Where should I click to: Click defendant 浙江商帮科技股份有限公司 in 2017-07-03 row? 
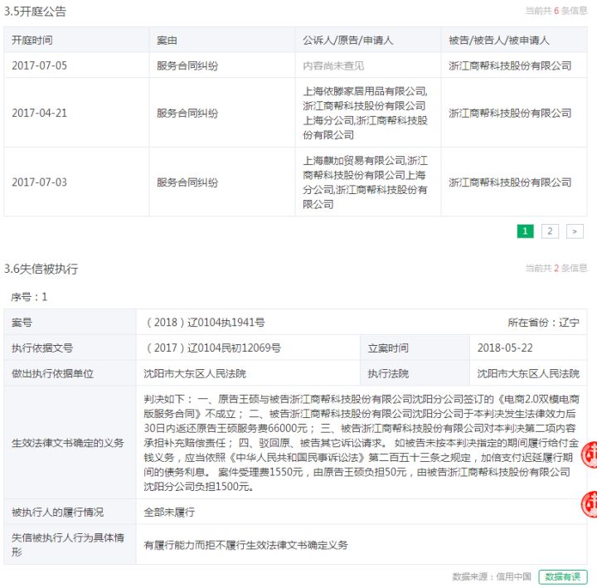click(x=510, y=182)
